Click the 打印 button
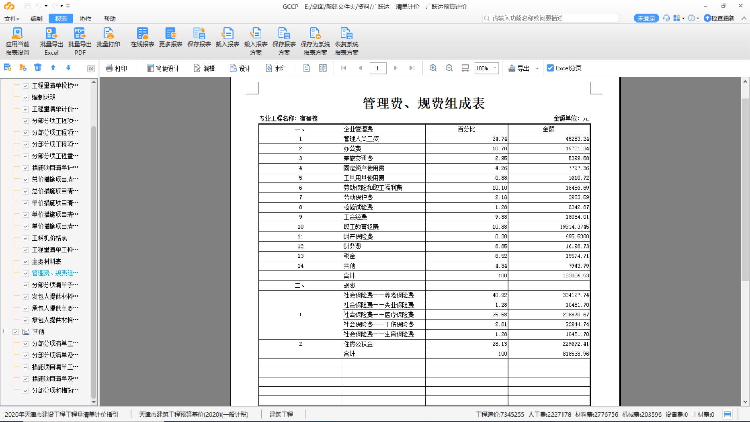 (x=116, y=68)
